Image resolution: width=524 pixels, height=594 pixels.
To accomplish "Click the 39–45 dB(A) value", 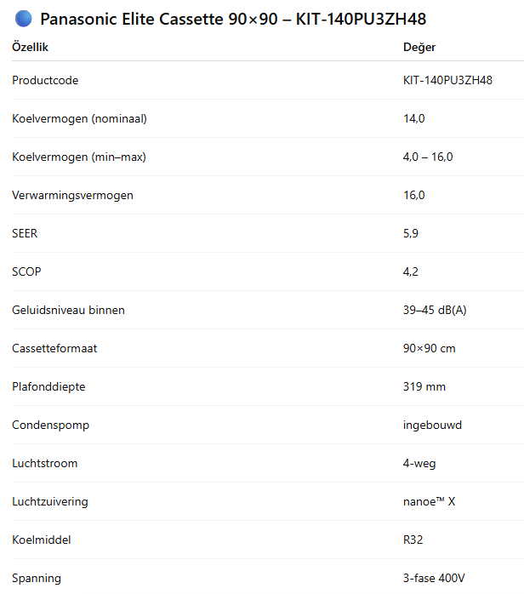I will pyautogui.click(x=435, y=310).
